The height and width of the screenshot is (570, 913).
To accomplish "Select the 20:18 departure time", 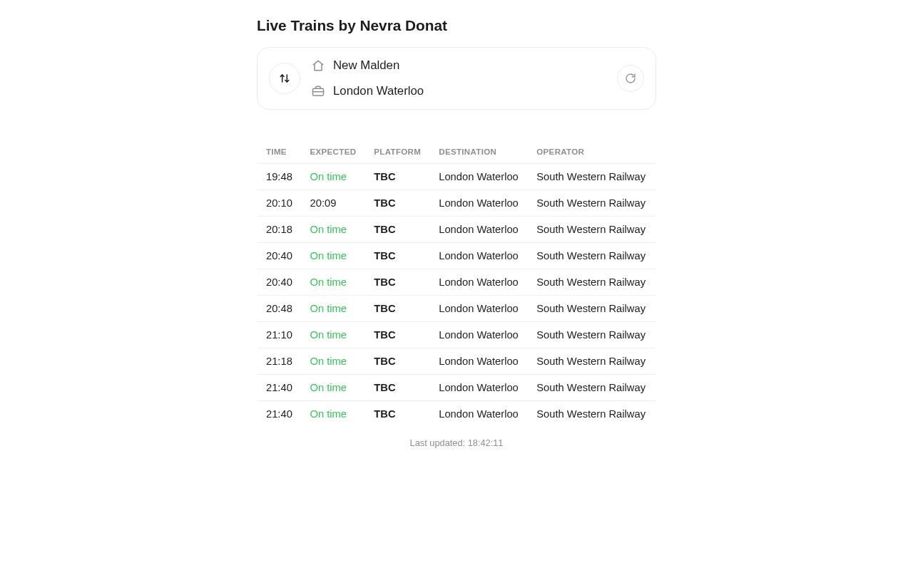I will (x=279, y=229).
